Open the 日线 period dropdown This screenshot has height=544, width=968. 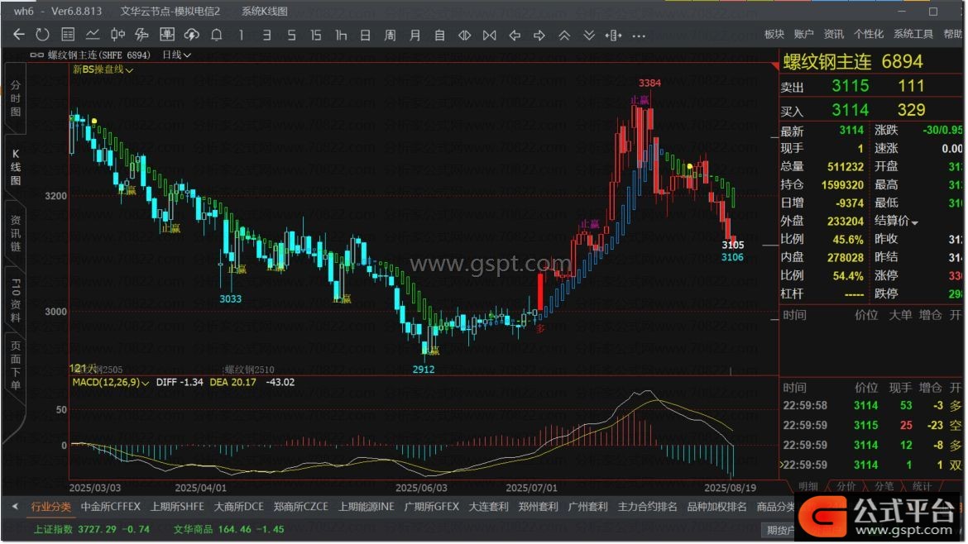[x=176, y=55]
